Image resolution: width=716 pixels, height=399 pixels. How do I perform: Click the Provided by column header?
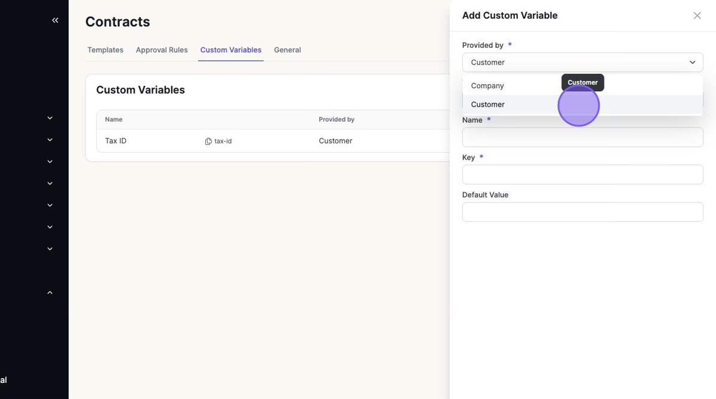click(337, 119)
